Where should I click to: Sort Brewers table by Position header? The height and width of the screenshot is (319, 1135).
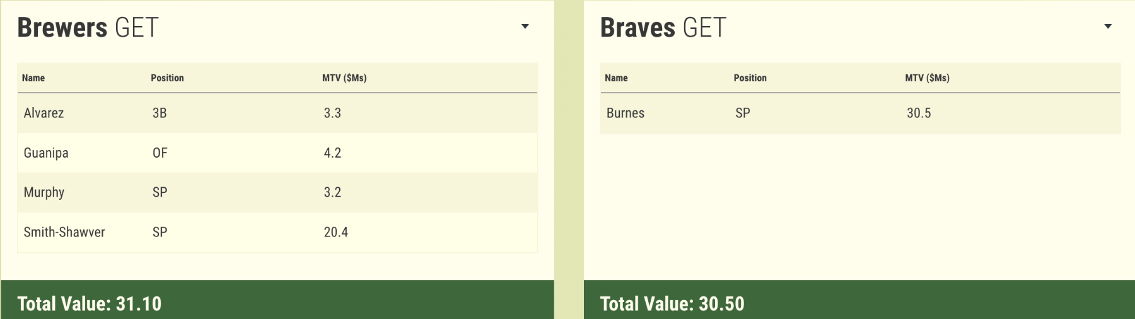pyautogui.click(x=167, y=78)
